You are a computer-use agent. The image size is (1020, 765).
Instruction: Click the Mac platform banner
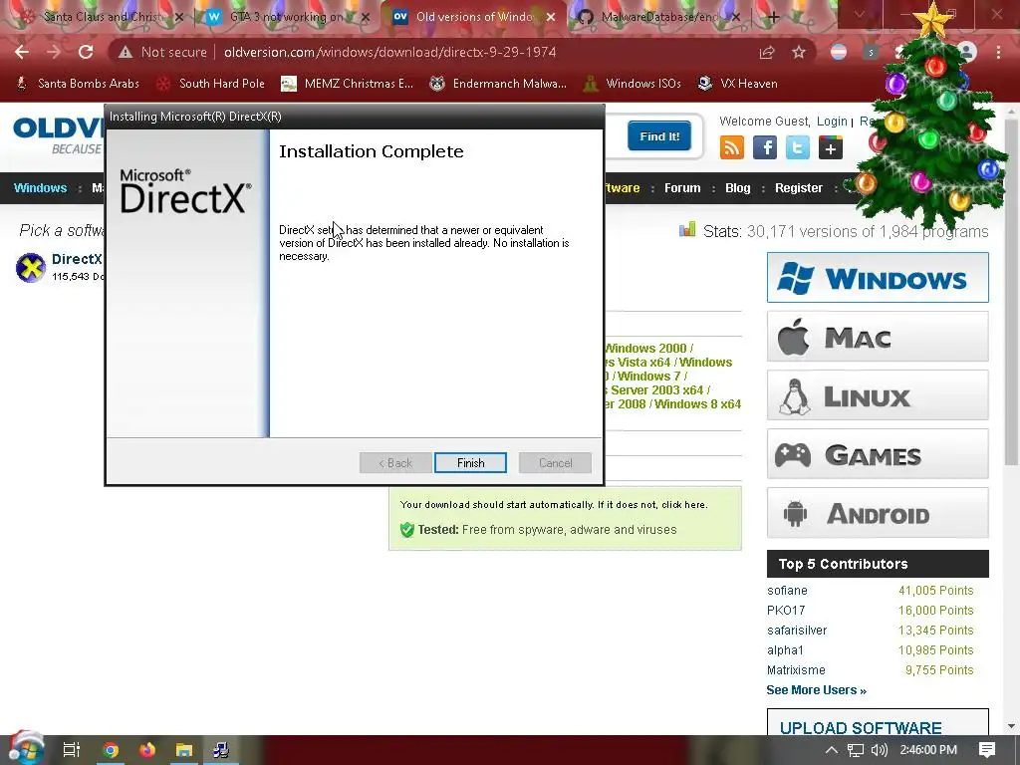coord(878,337)
